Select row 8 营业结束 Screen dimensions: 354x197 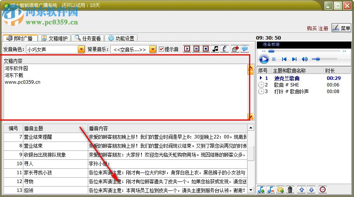click(126, 146)
